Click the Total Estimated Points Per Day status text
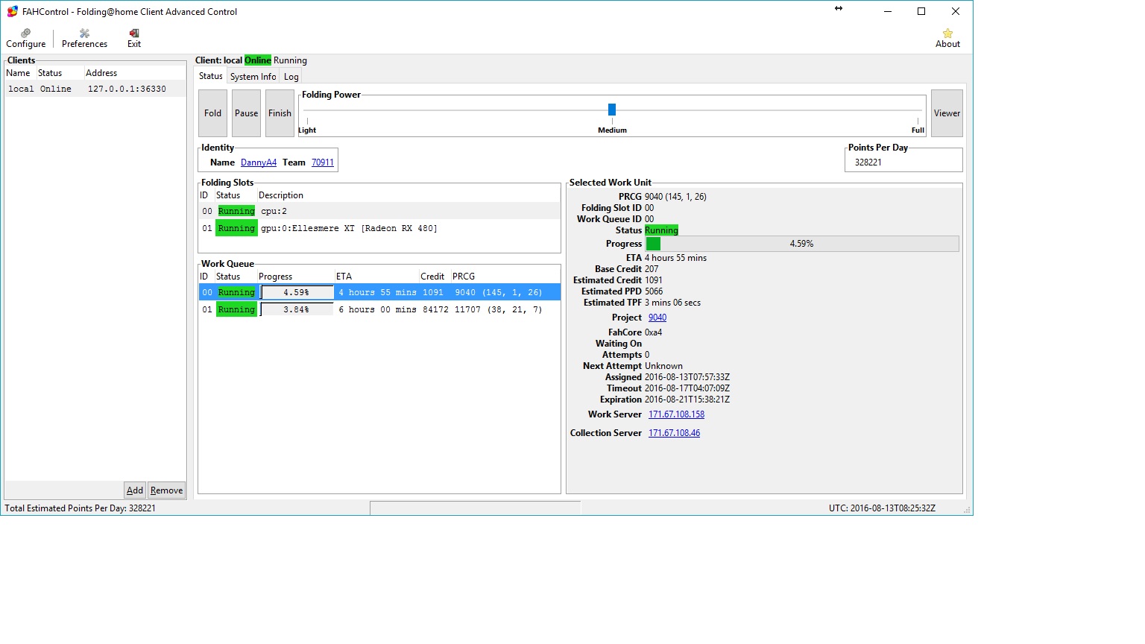Viewport: 1145px width, 644px height. tap(81, 508)
